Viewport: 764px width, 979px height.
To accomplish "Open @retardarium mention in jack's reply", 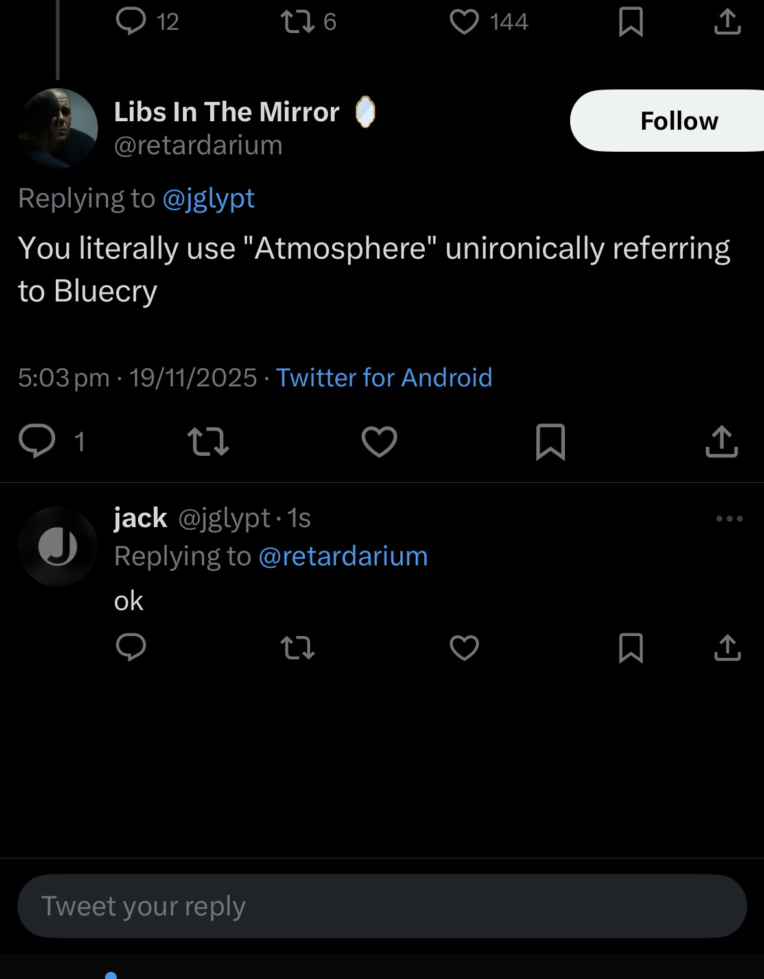I will [343, 556].
